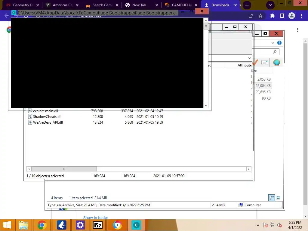Screen dimensions: 308x231
Task: Sort by the Attributes column in 7-Zip
Action: click(244, 65)
